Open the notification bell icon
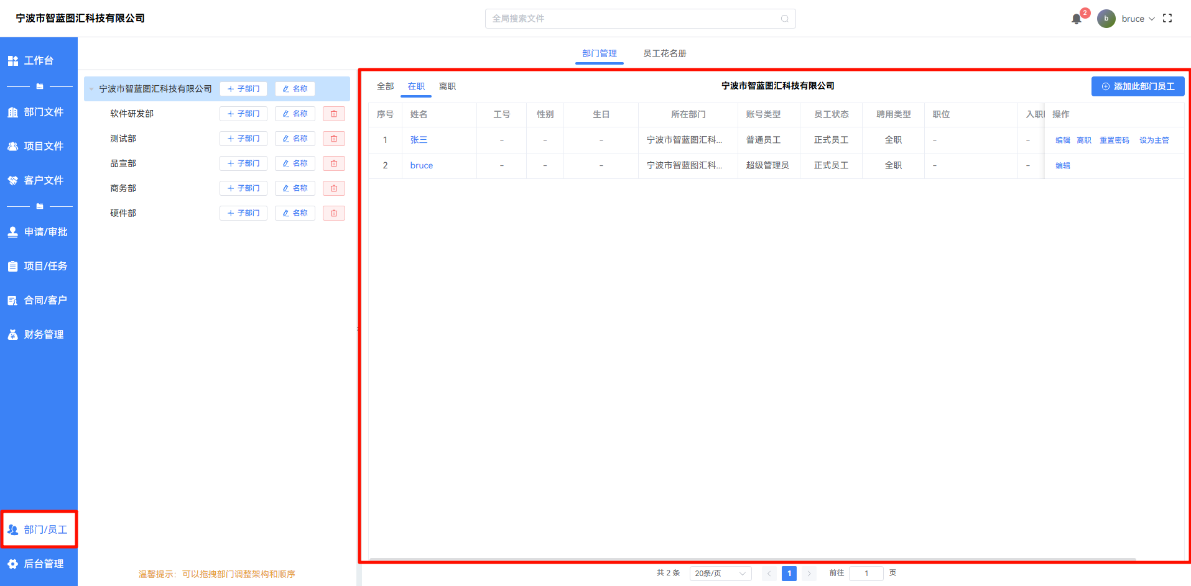Image resolution: width=1191 pixels, height=586 pixels. tap(1077, 19)
